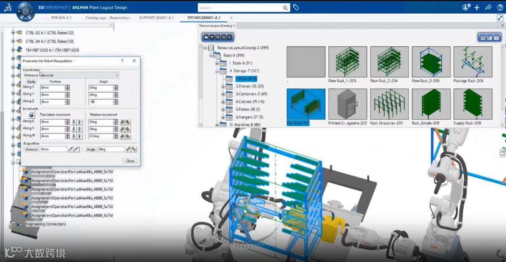Click the list icon in catalog toolbar
This screenshot has width=506, height=262.
(x=230, y=37)
